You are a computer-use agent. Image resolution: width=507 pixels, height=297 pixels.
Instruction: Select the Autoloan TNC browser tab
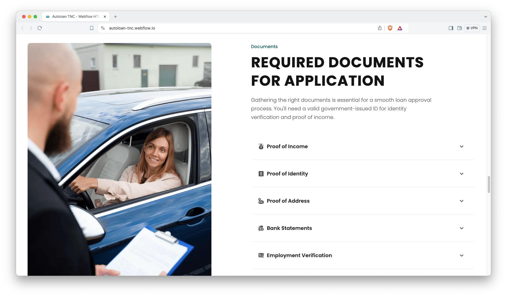(x=75, y=17)
